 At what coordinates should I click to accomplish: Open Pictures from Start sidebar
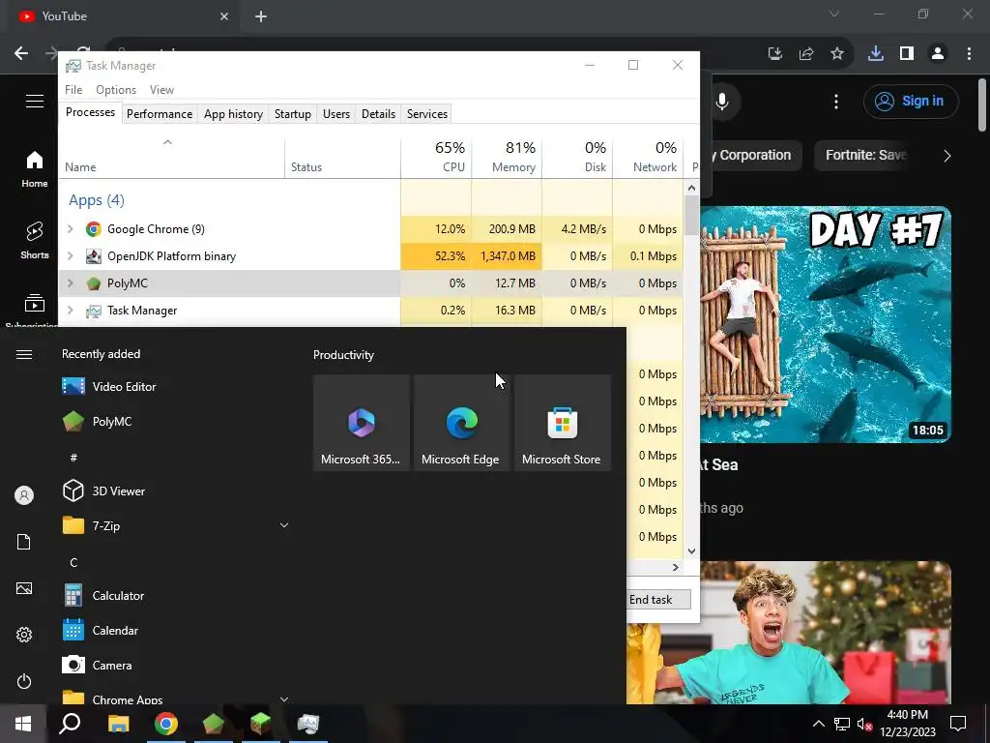coord(24,588)
